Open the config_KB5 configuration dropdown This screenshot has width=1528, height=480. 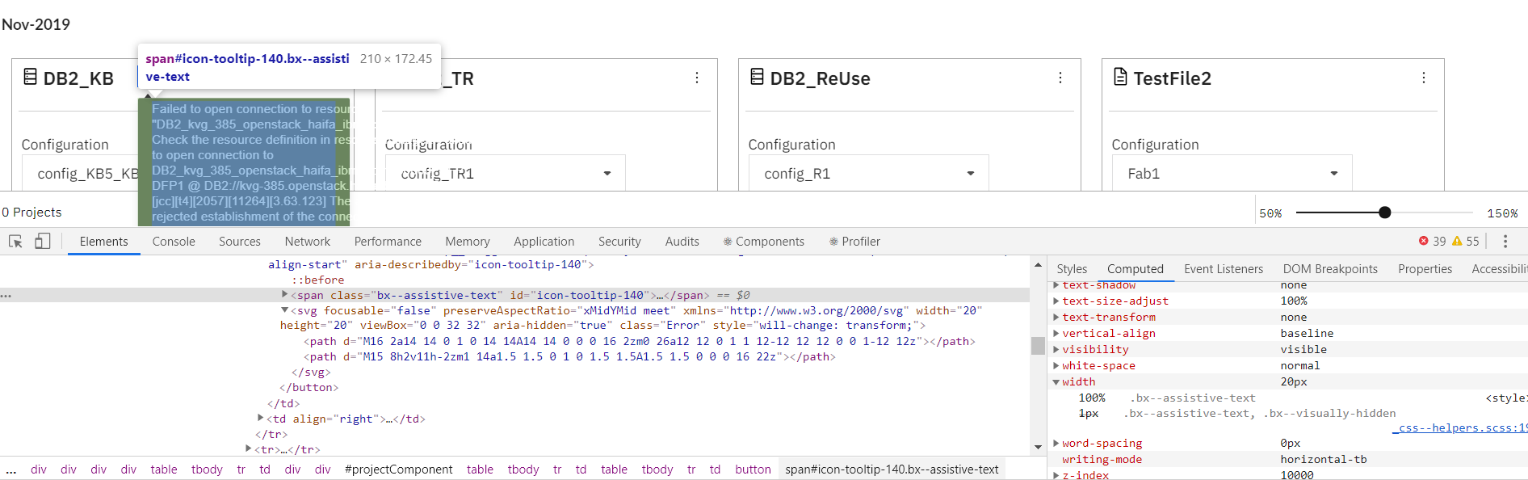pos(81,174)
